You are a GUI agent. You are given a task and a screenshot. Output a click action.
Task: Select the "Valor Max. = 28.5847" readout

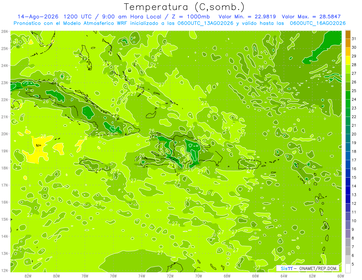pyautogui.click(x=311, y=17)
